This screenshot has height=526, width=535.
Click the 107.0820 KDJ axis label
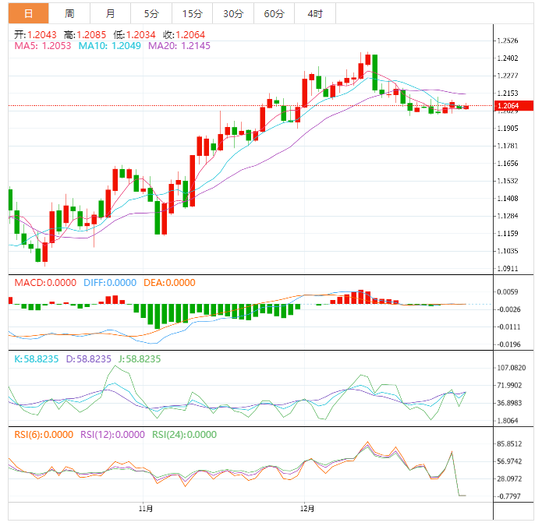click(511, 368)
